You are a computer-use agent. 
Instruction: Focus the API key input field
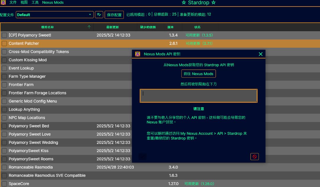click(198, 96)
